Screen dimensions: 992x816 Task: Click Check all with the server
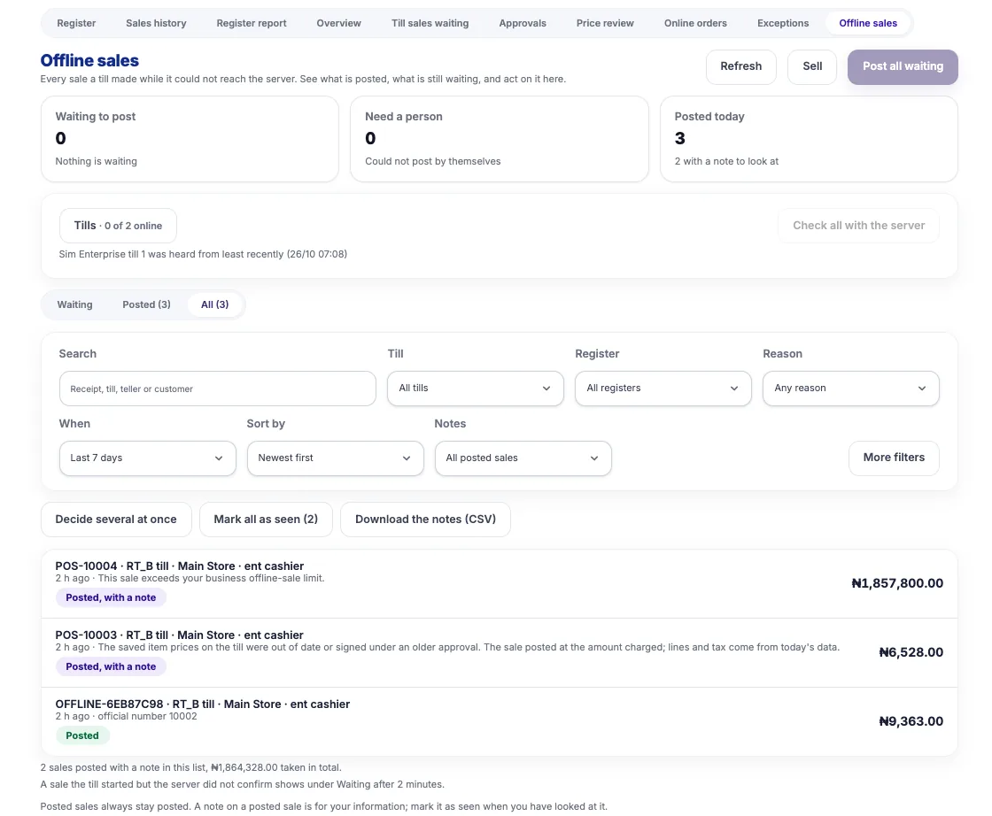(x=858, y=226)
